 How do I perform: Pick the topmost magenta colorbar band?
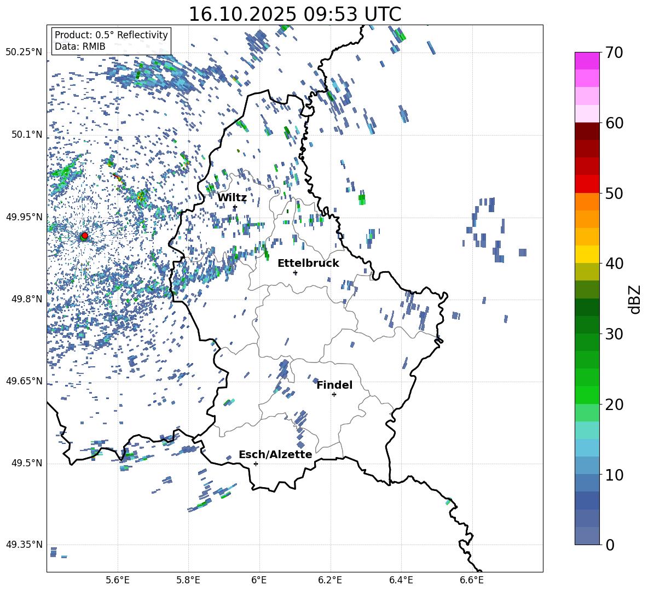[587, 61]
